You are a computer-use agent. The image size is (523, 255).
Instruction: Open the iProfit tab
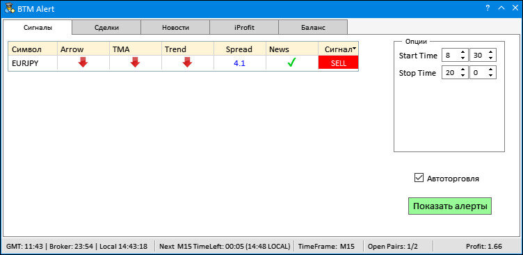click(x=244, y=27)
